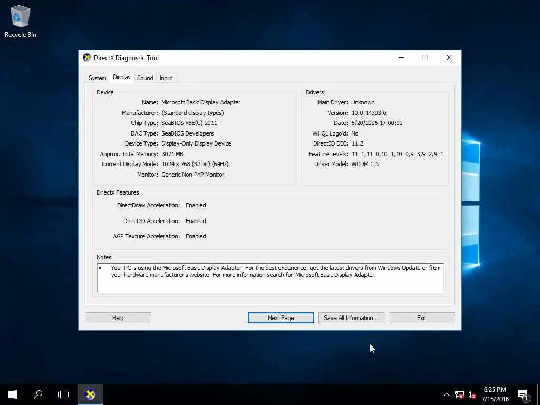The height and width of the screenshot is (405, 540).
Task: Open the Input tab
Action: (x=166, y=78)
